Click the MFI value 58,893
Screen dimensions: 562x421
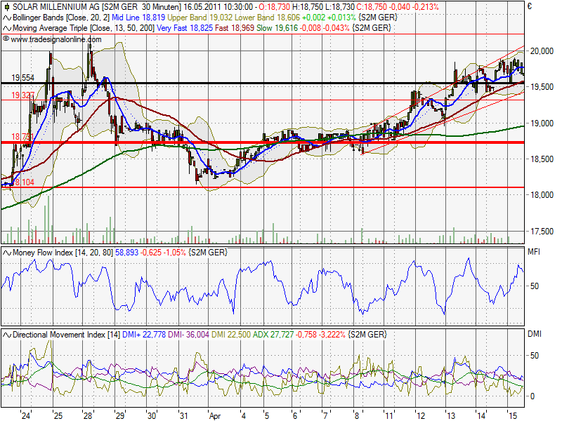click(x=126, y=253)
